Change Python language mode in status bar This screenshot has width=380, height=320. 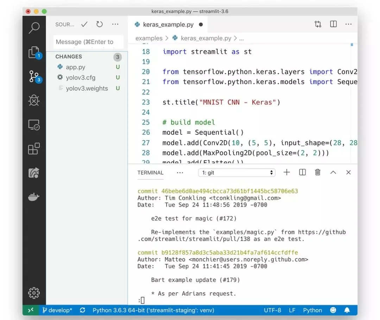click(x=312, y=310)
